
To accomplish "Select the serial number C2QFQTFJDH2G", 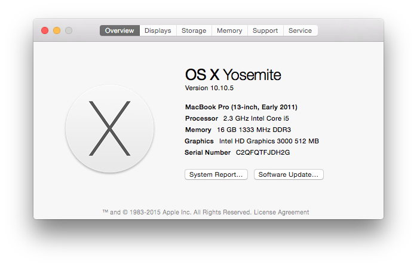I will (x=263, y=152).
